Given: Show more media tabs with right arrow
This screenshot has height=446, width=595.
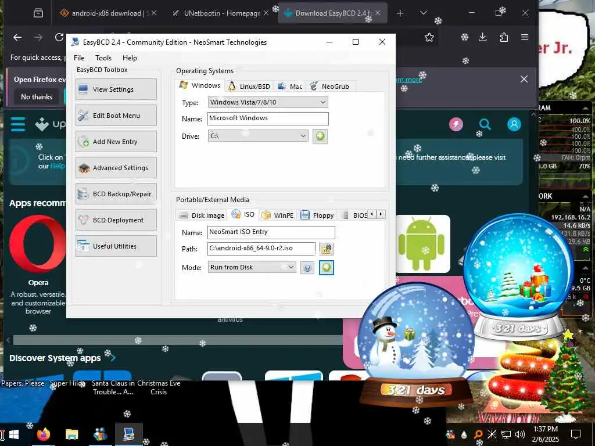Looking at the screenshot, I should pyautogui.click(x=381, y=214).
